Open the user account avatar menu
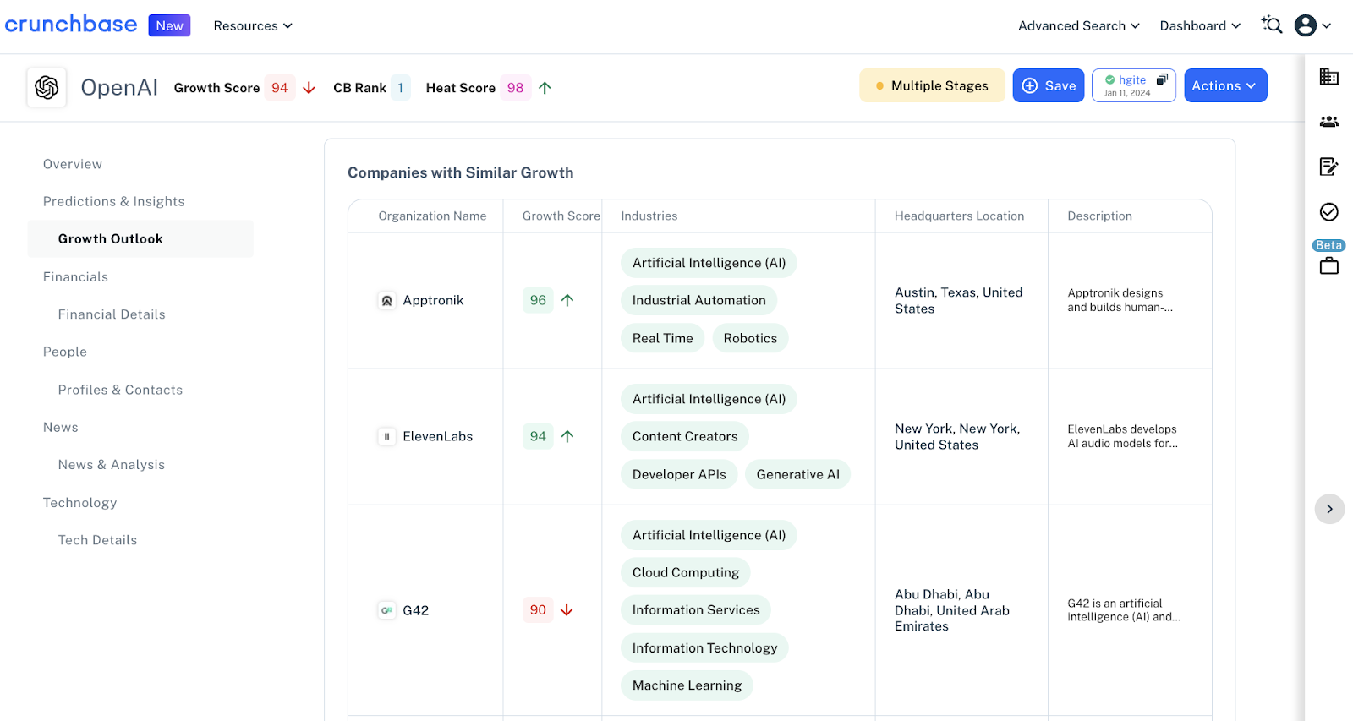Viewport: 1353px width, 721px height. [x=1313, y=25]
